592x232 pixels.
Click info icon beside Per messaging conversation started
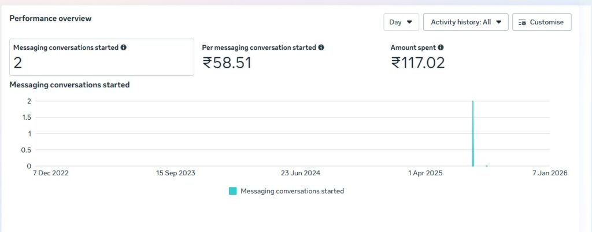pos(321,47)
